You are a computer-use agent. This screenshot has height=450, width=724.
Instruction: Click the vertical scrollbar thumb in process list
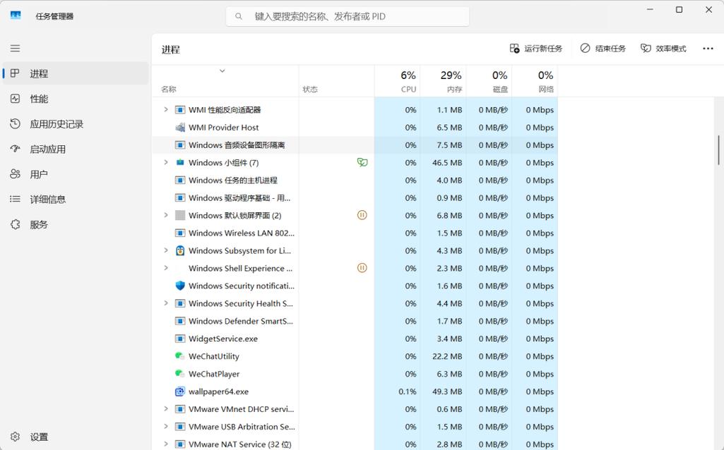coord(718,150)
